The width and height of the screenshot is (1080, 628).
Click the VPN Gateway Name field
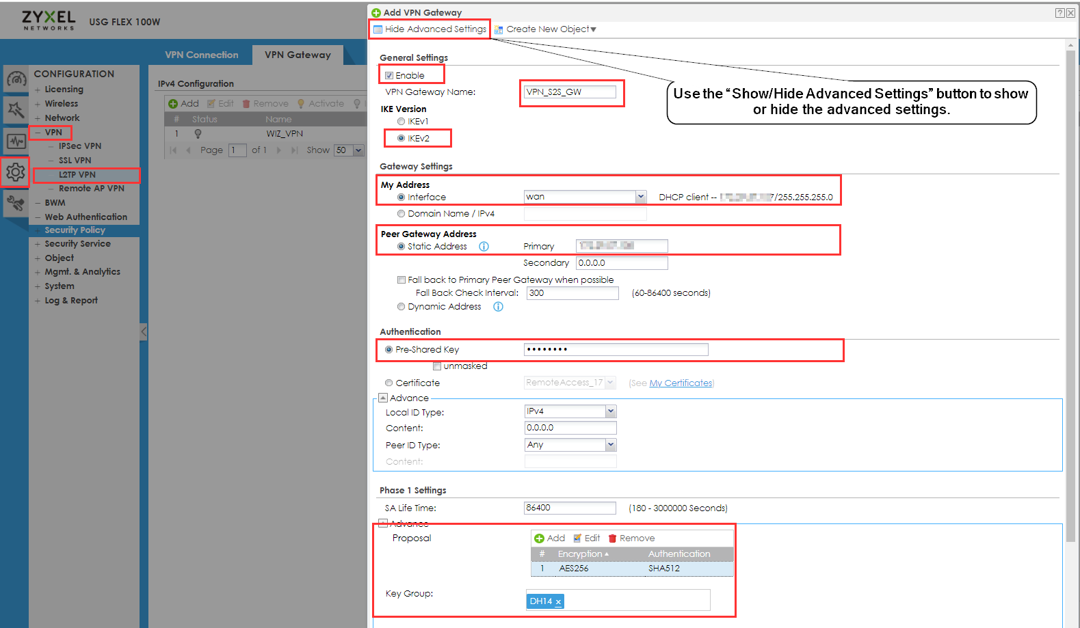[x=570, y=92]
